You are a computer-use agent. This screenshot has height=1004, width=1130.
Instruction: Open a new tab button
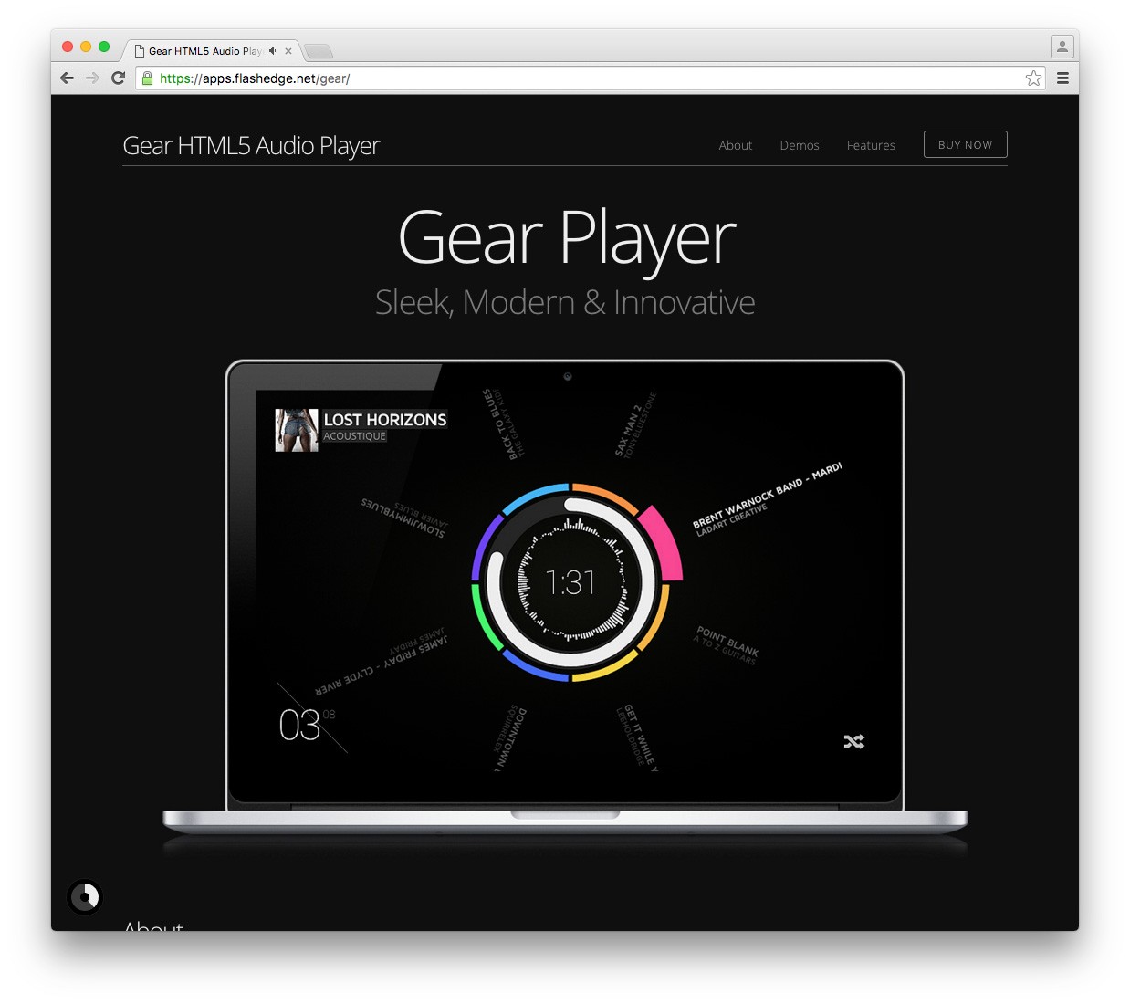318,51
